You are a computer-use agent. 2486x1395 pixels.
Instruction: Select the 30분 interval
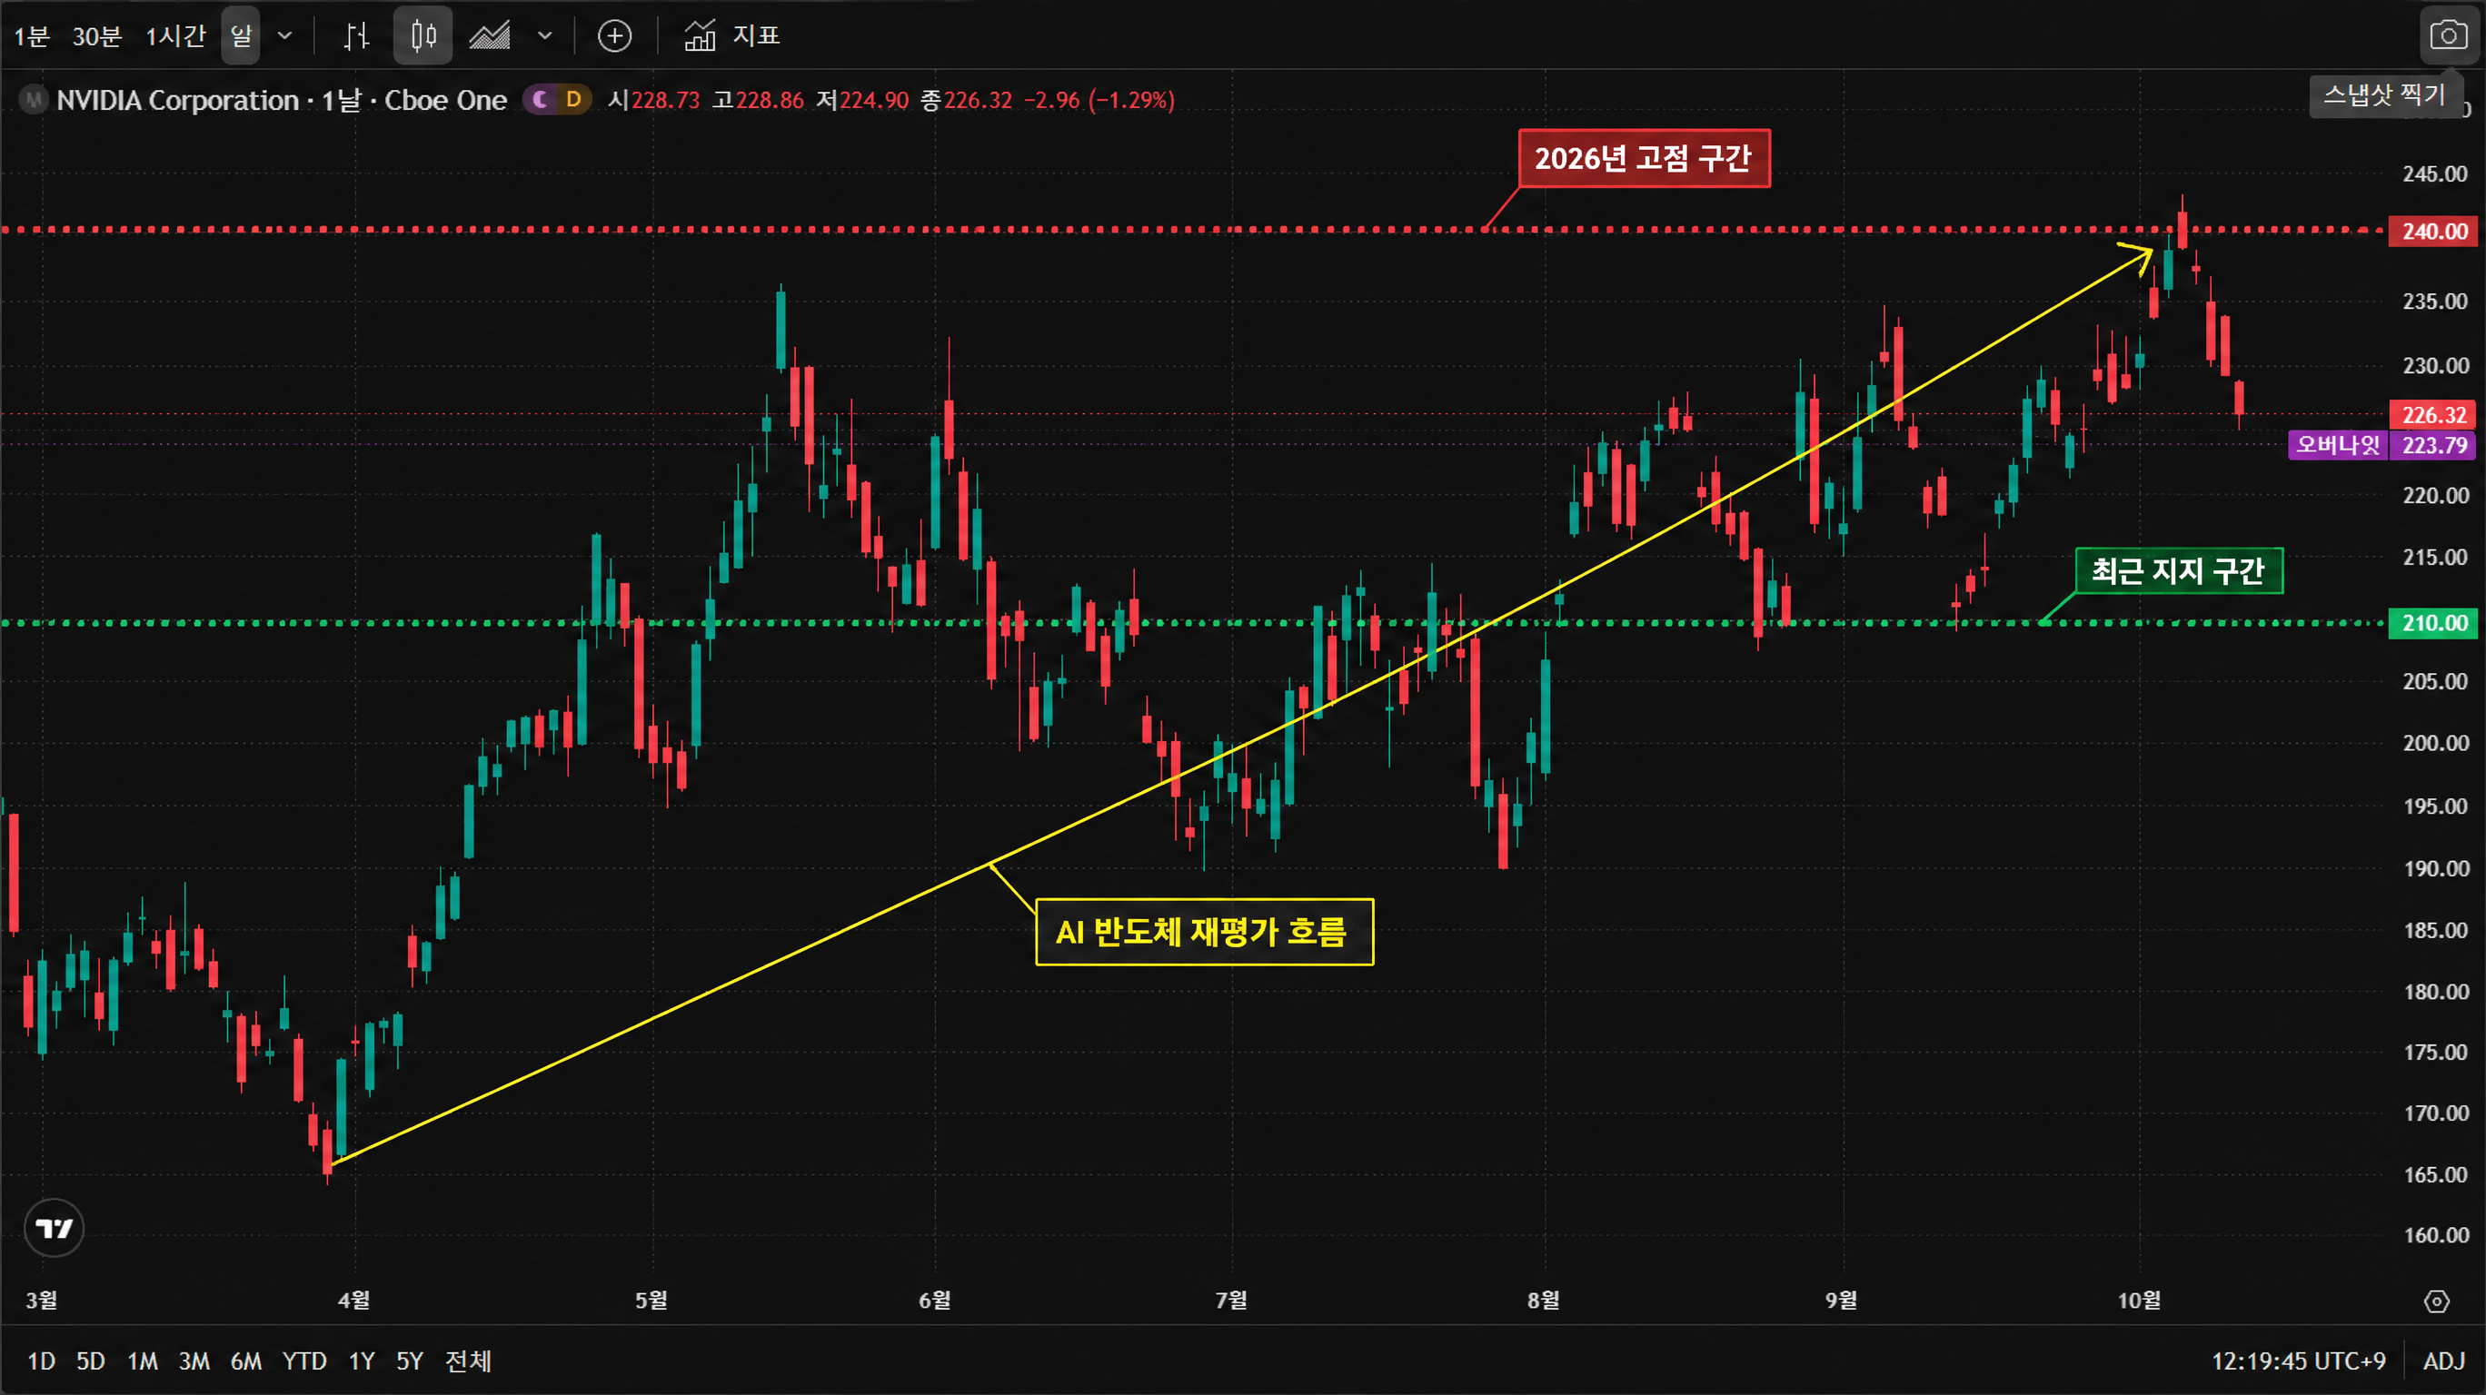96,36
